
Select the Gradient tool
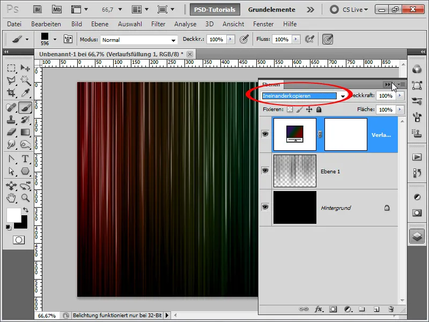coord(25,132)
